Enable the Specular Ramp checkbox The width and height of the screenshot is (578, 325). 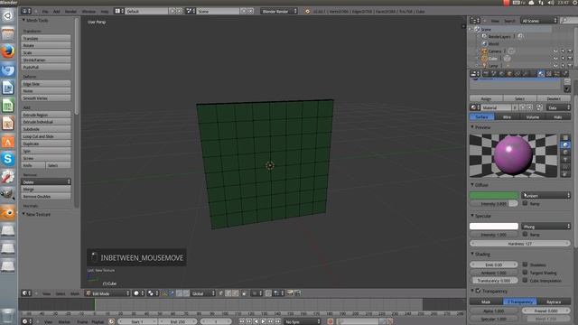click(525, 234)
